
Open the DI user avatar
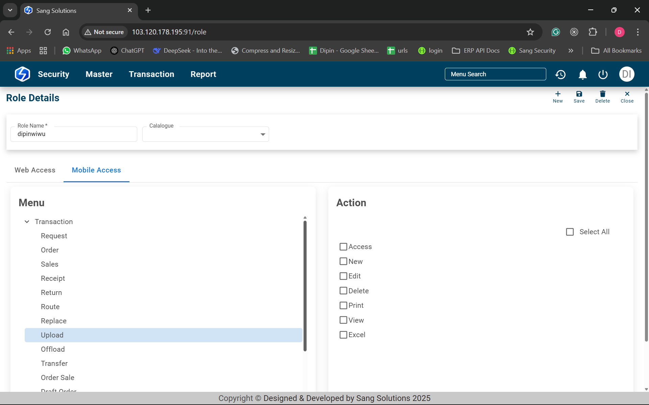click(x=626, y=74)
